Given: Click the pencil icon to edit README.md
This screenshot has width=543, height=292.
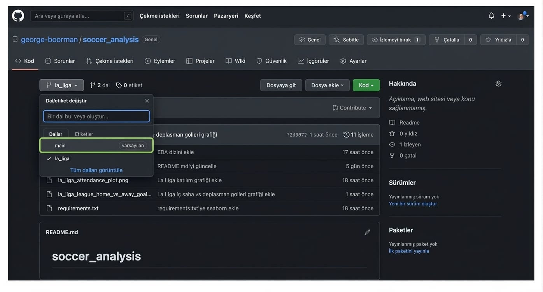Looking at the screenshot, I should click(367, 232).
